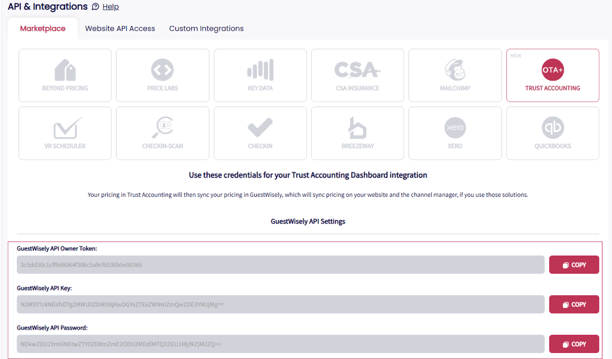This screenshot has height=359, width=612.
Task: Open the Mailchimp integration card
Action: [x=455, y=75]
